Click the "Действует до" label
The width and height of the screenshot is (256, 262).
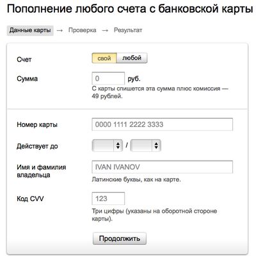(37, 146)
